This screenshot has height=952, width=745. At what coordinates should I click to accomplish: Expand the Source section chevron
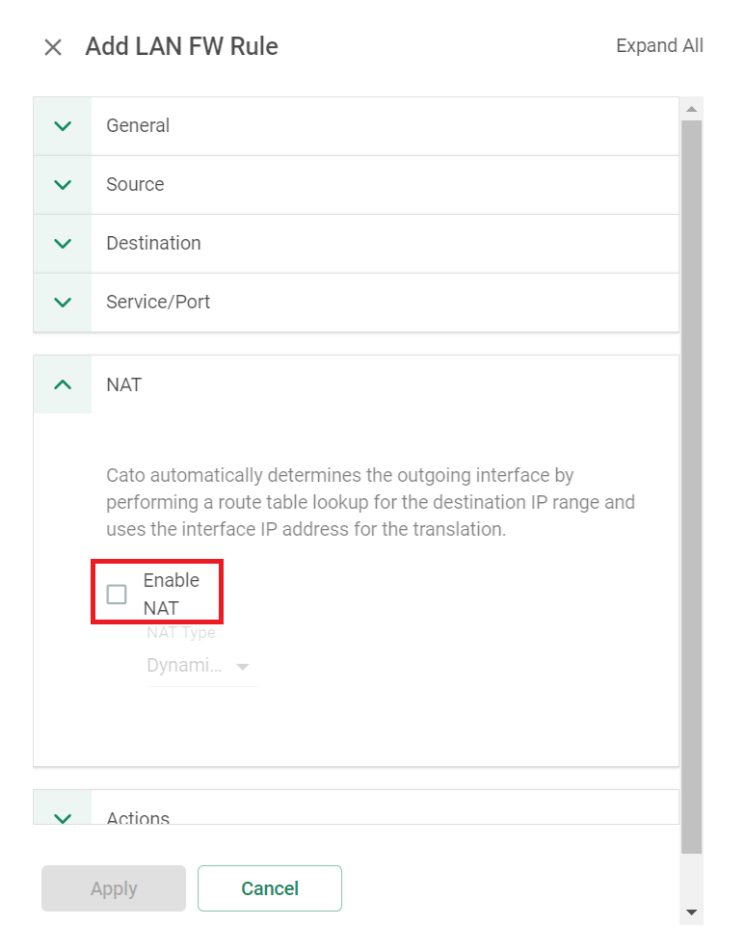(x=63, y=185)
